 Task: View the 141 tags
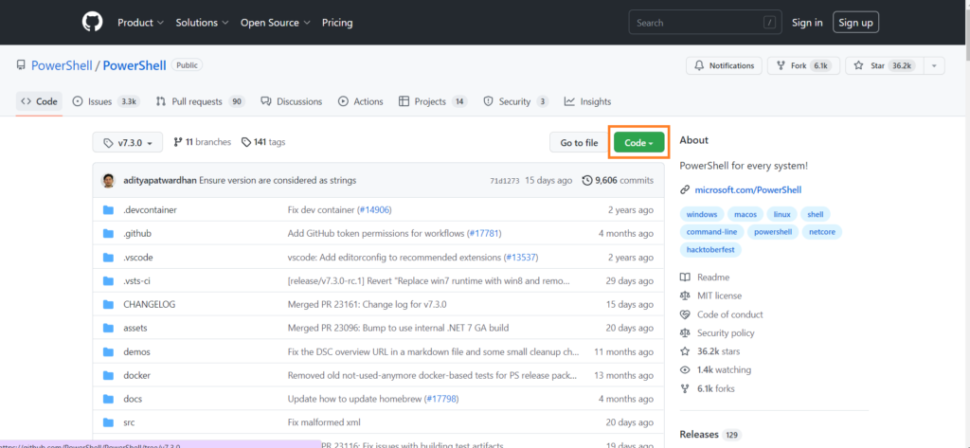point(263,142)
